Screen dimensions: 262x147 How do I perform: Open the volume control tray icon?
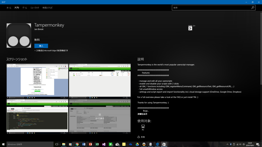241,144
